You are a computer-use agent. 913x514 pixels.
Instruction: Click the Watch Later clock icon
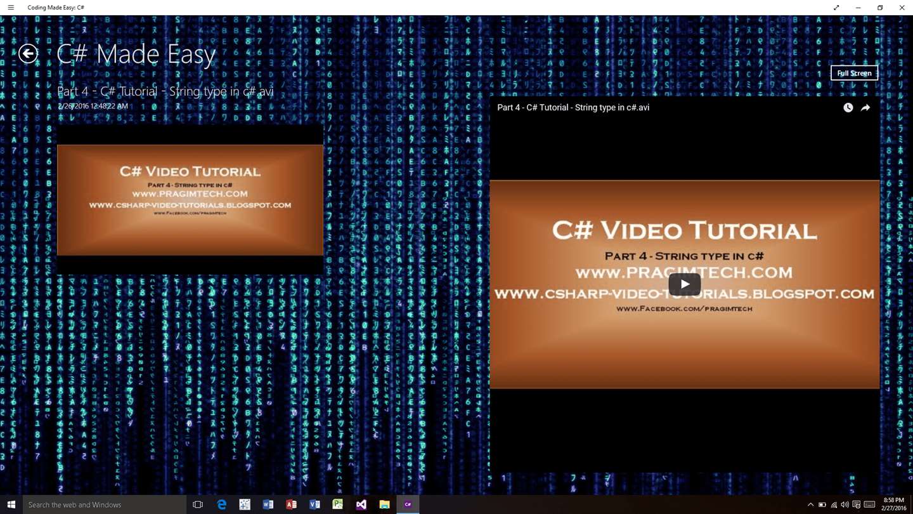point(848,108)
